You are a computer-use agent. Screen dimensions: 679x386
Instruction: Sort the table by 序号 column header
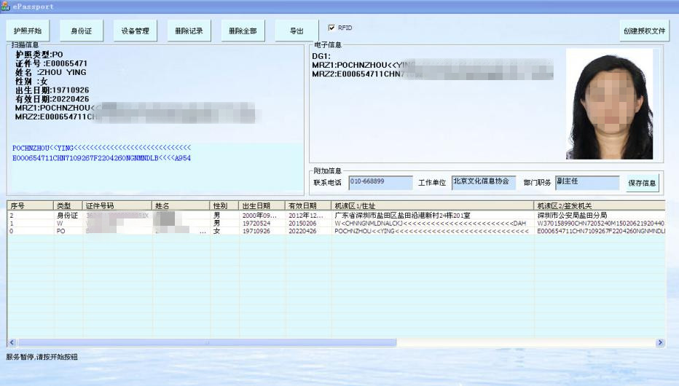[x=29, y=206]
